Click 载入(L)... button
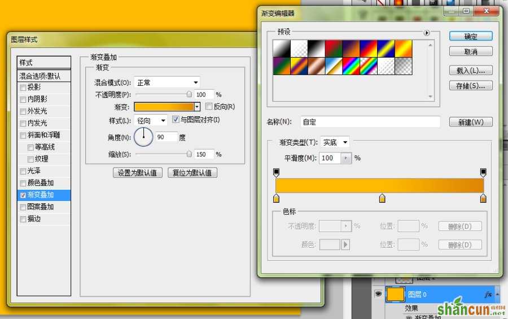 coord(471,70)
